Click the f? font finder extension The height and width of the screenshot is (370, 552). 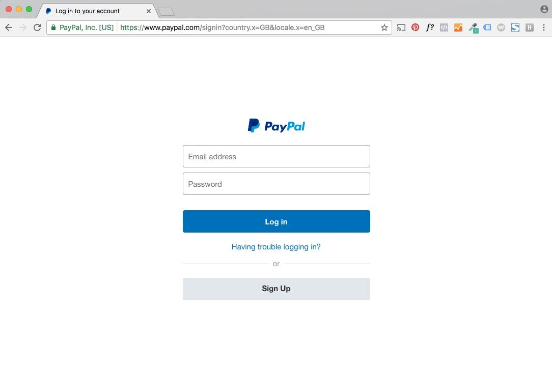(x=429, y=27)
